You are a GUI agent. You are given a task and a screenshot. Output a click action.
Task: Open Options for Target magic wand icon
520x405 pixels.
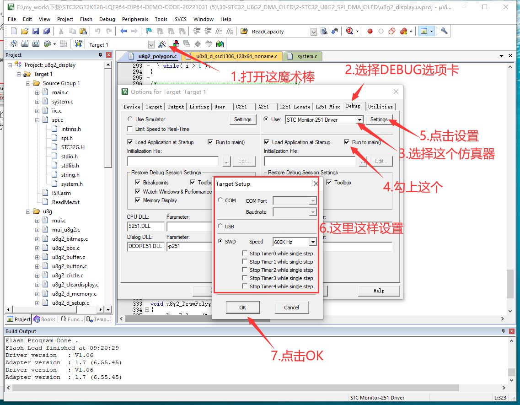161,44
